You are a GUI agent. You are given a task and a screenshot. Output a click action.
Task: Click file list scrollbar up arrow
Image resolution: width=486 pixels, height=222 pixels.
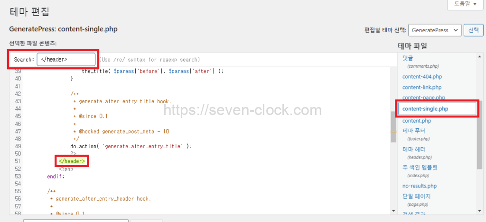click(479, 56)
